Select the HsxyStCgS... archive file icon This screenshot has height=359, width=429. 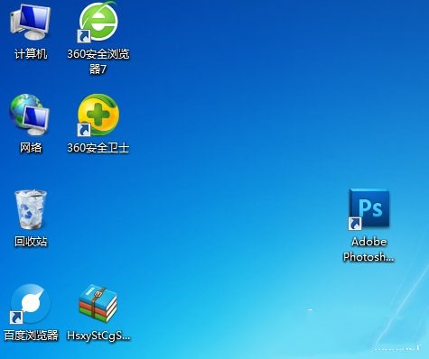(98, 304)
